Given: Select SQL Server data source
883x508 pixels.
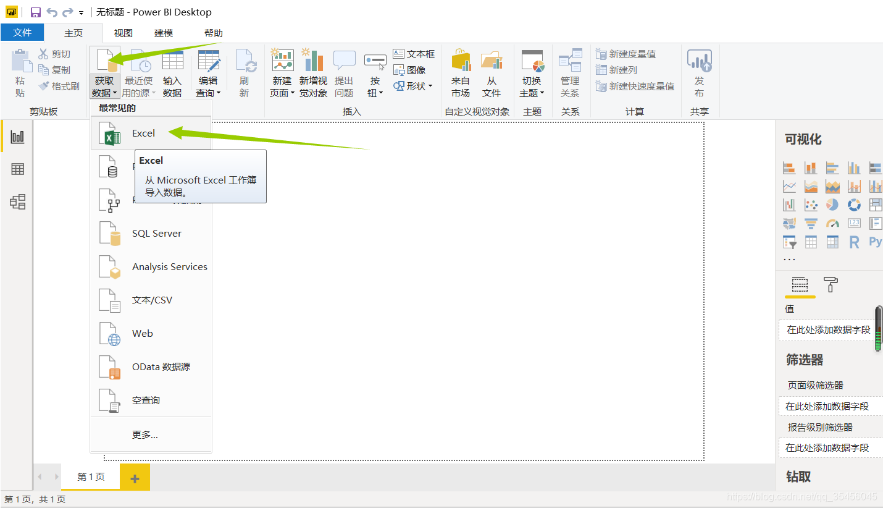Looking at the screenshot, I should point(151,234).
